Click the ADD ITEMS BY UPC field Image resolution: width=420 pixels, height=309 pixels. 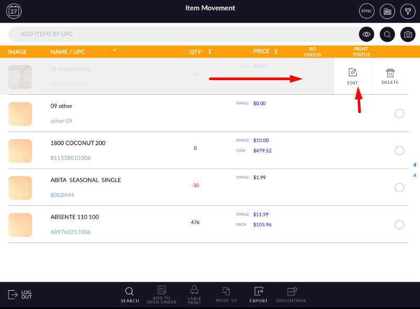[x=183, y=35]
